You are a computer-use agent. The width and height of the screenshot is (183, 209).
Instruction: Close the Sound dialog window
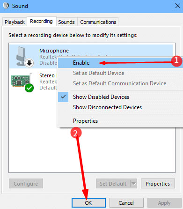tap(178, 6)
